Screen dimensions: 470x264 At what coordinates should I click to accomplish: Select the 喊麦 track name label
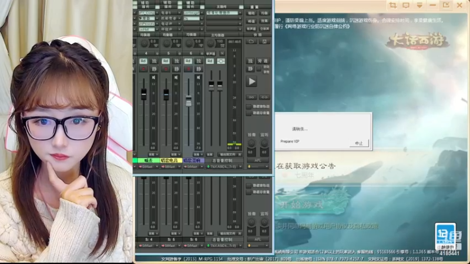click(149, 161)
